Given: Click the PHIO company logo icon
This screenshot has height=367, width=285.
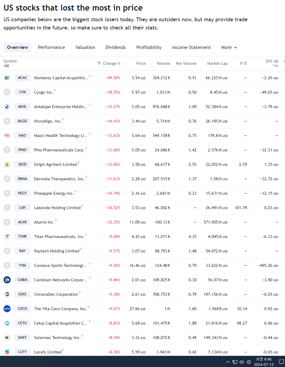Looking at the screenshot, I should point(7,150).
